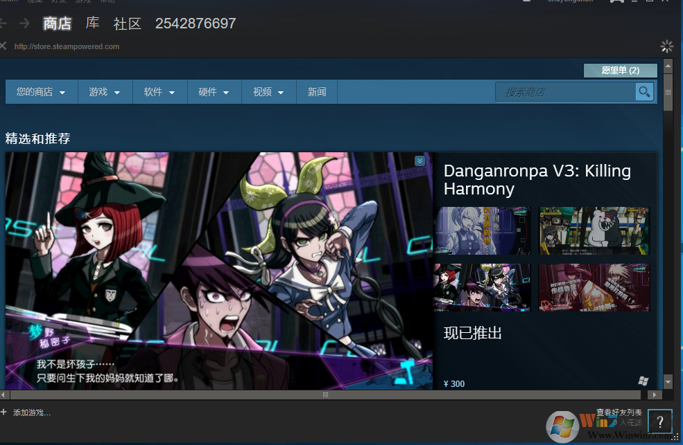Screen dimensions: 683x445
Task: Open the question mark help box
Action: click(x=660, y=421)
